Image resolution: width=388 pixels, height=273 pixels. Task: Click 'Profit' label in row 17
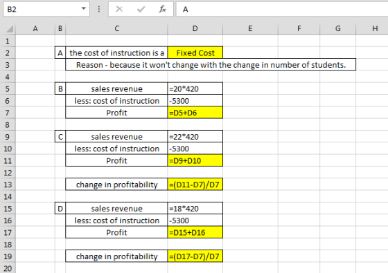click(x=116, y=232)
